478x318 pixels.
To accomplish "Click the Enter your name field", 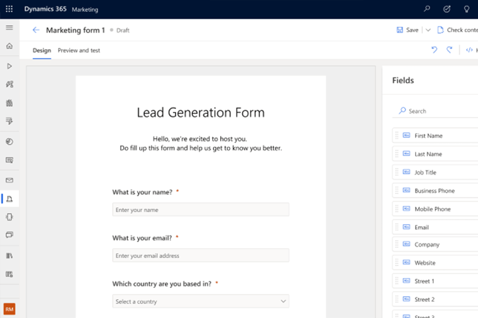I will pyautogui.click(x=201, y=210).
